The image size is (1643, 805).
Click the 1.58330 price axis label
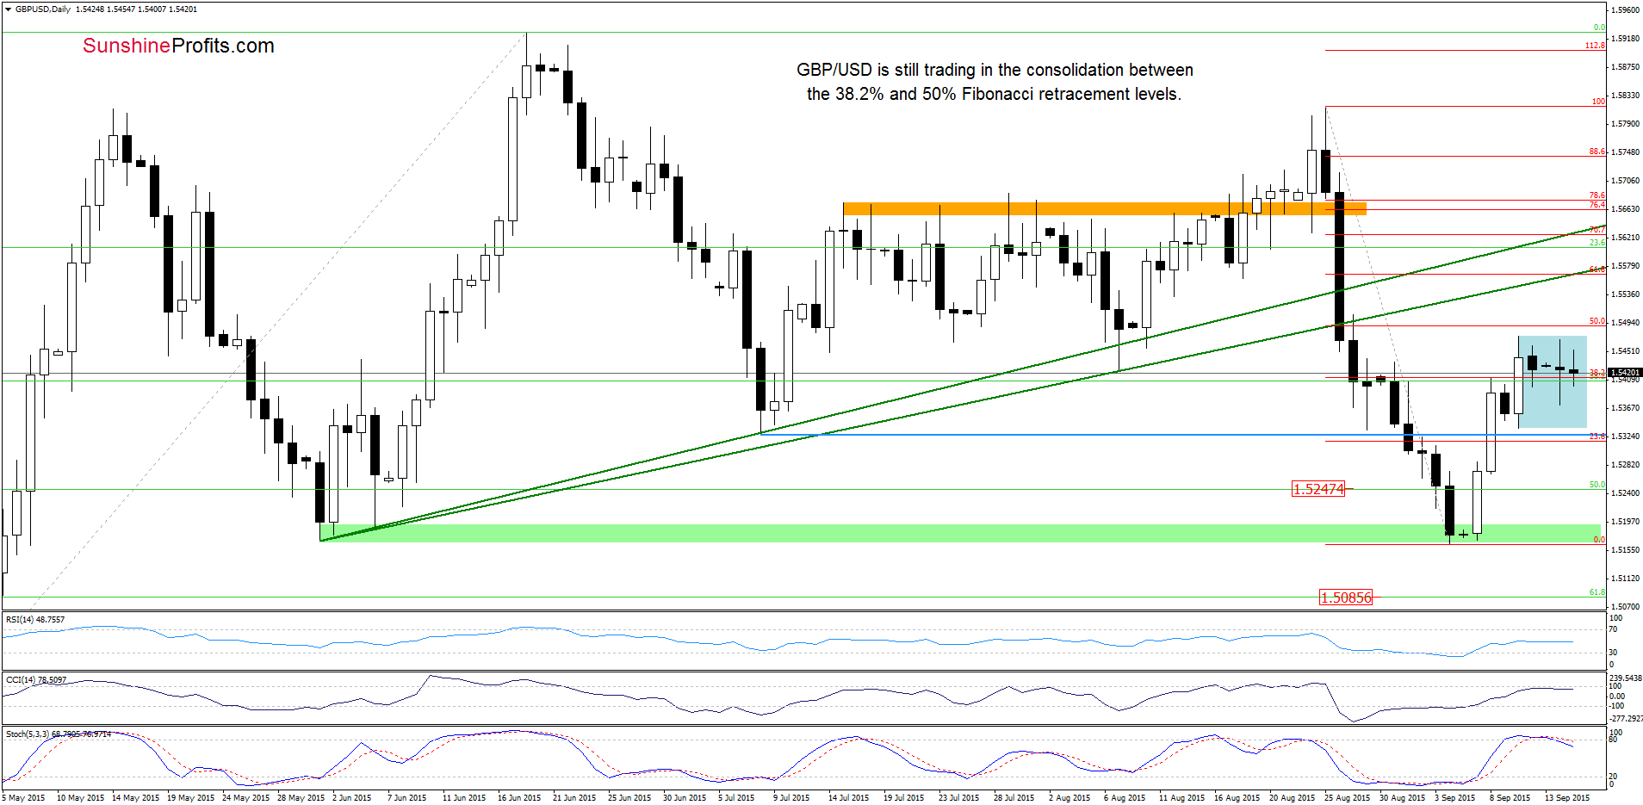click(x=1625, y=96)
